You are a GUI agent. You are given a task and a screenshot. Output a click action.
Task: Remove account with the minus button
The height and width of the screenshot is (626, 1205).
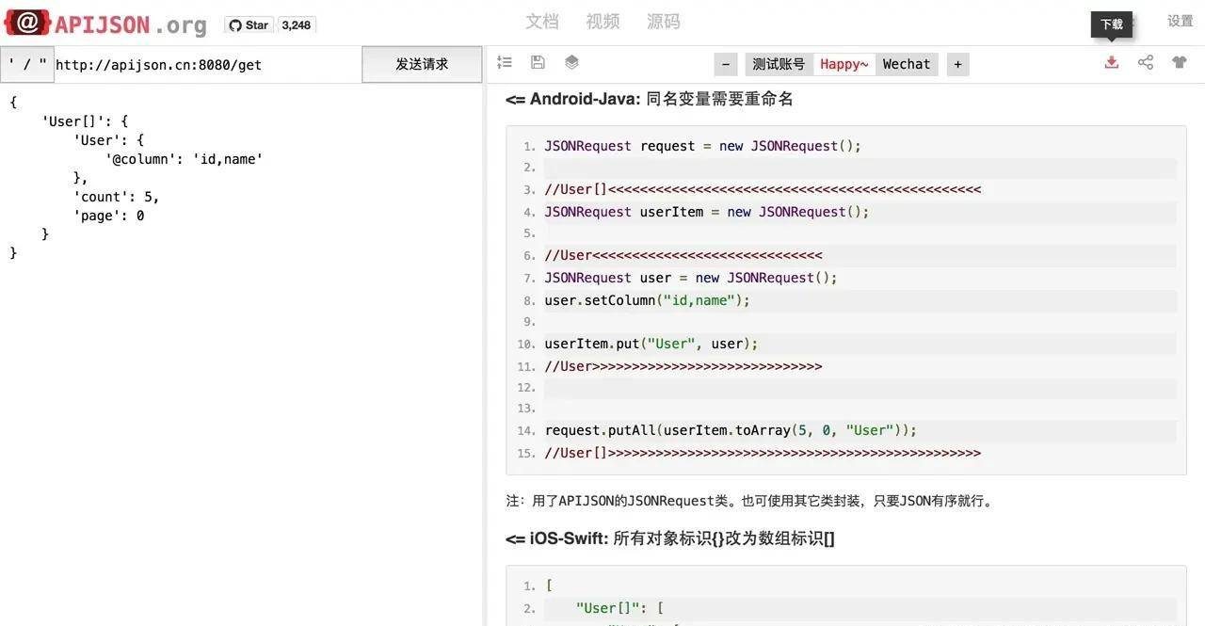point(725,64)
